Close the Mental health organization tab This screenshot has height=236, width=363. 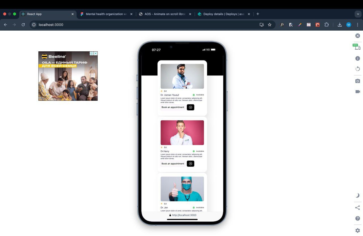click(131, 14)
